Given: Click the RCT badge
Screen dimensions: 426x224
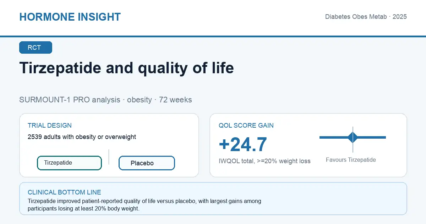Looking at the screenshot, I should 35,48.
